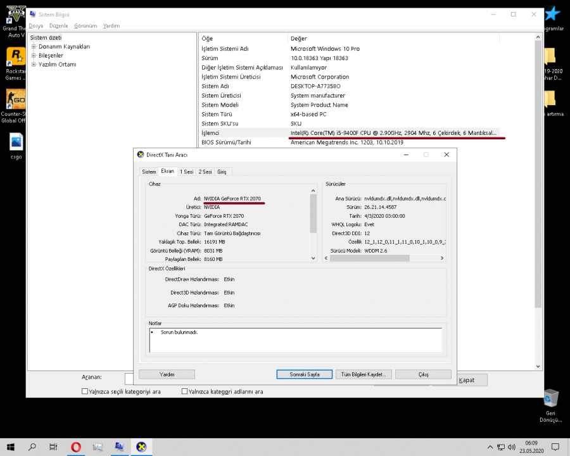Expand Bileşenler tree node
Image resolution: width=570 pixels, height=456 pixels.
[34, 55]
